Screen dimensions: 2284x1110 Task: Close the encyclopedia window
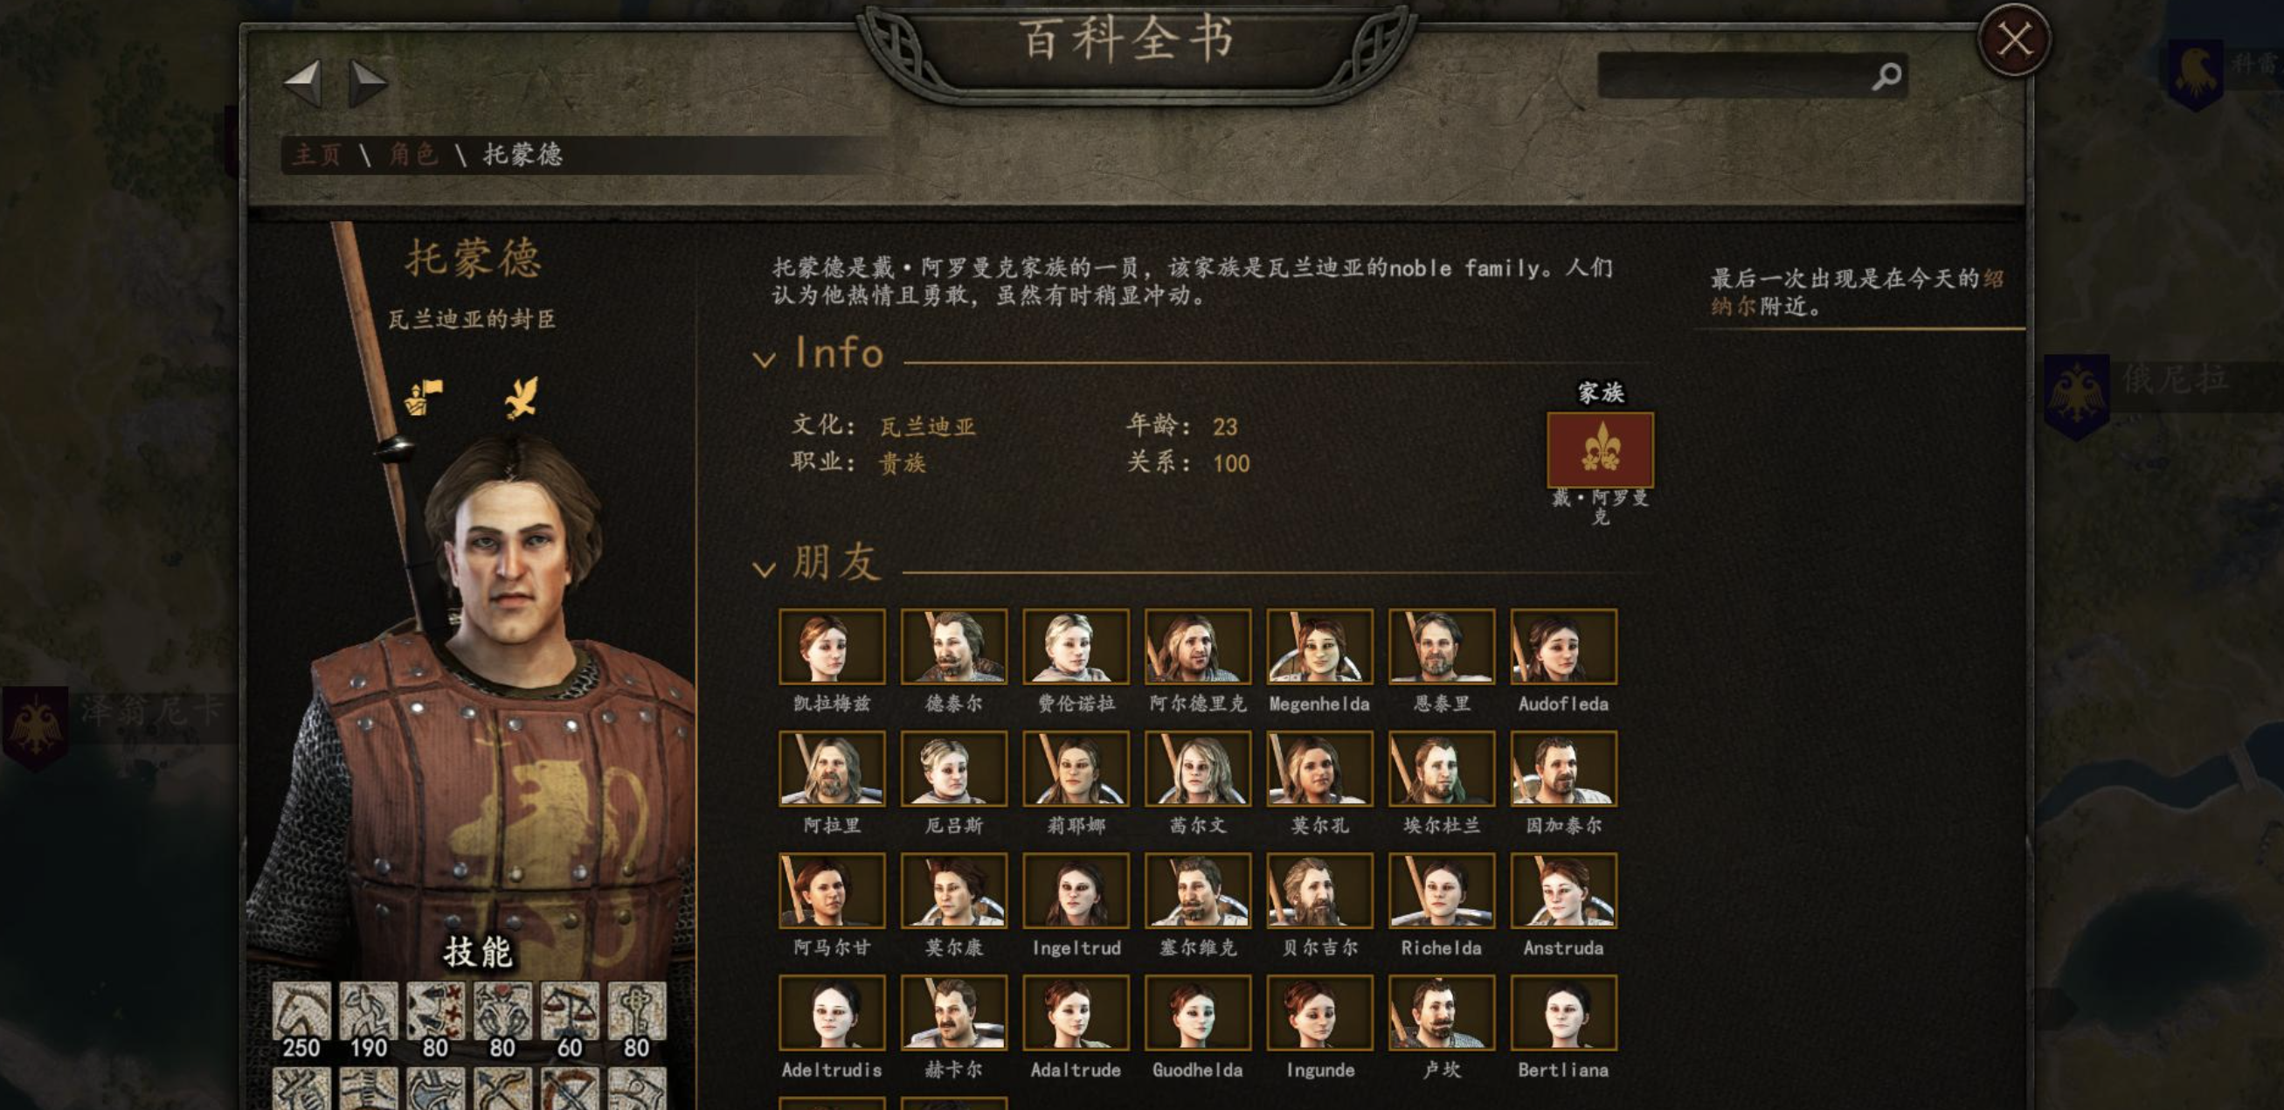(x=2014, y=40)
